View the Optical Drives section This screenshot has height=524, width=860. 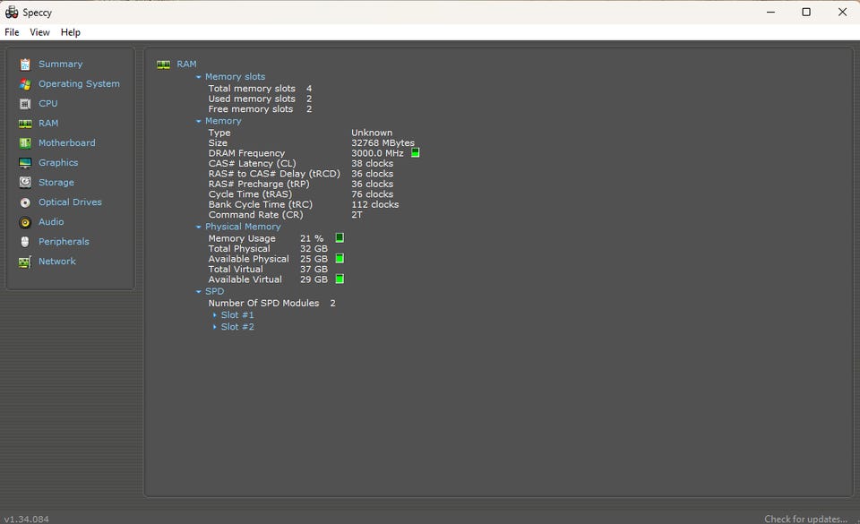pos(70,202)
